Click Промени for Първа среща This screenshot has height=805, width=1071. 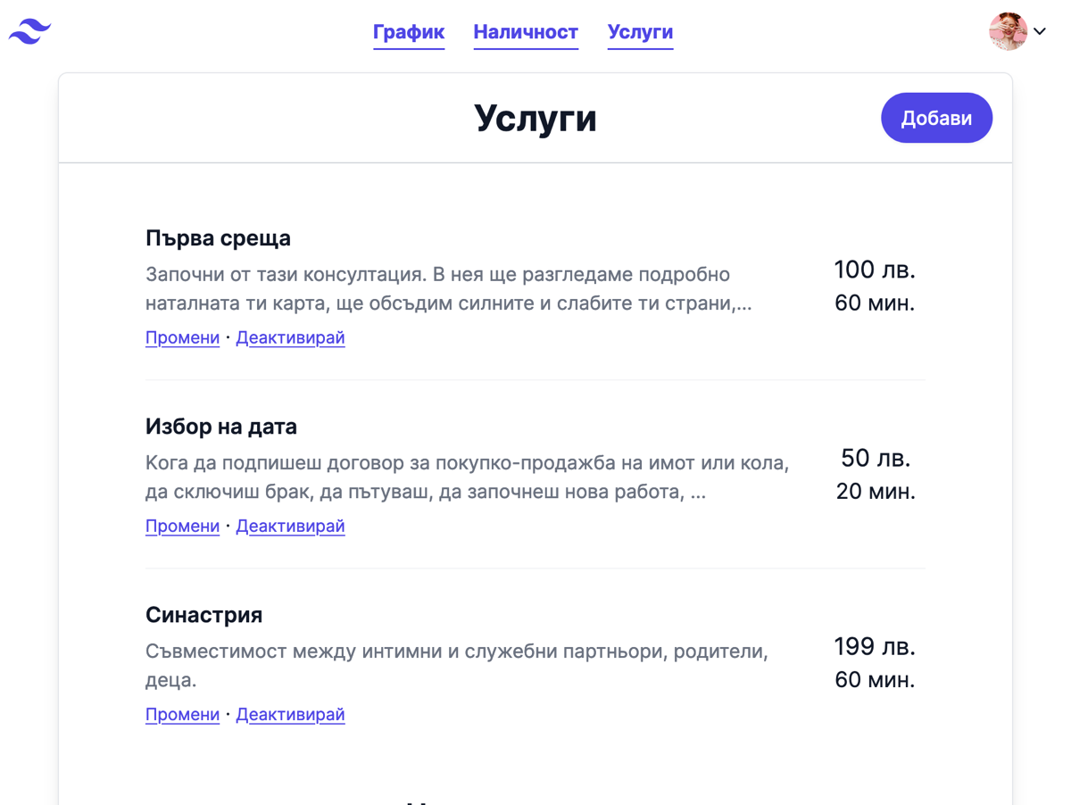point(182,337)
